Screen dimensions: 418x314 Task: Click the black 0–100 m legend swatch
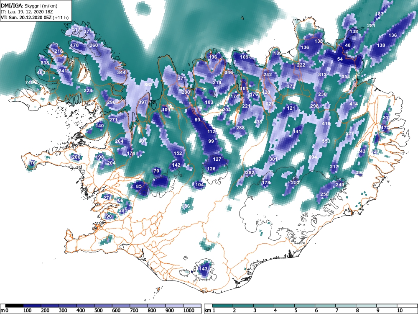(14, 306)
